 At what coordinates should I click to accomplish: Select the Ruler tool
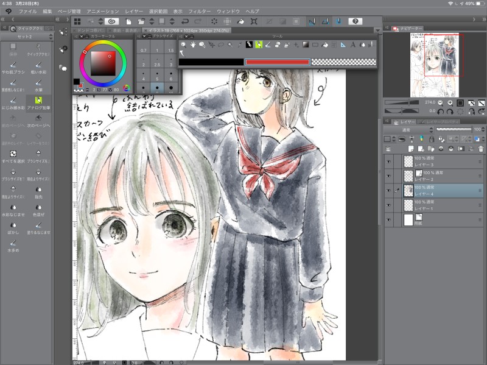[343, 44]
